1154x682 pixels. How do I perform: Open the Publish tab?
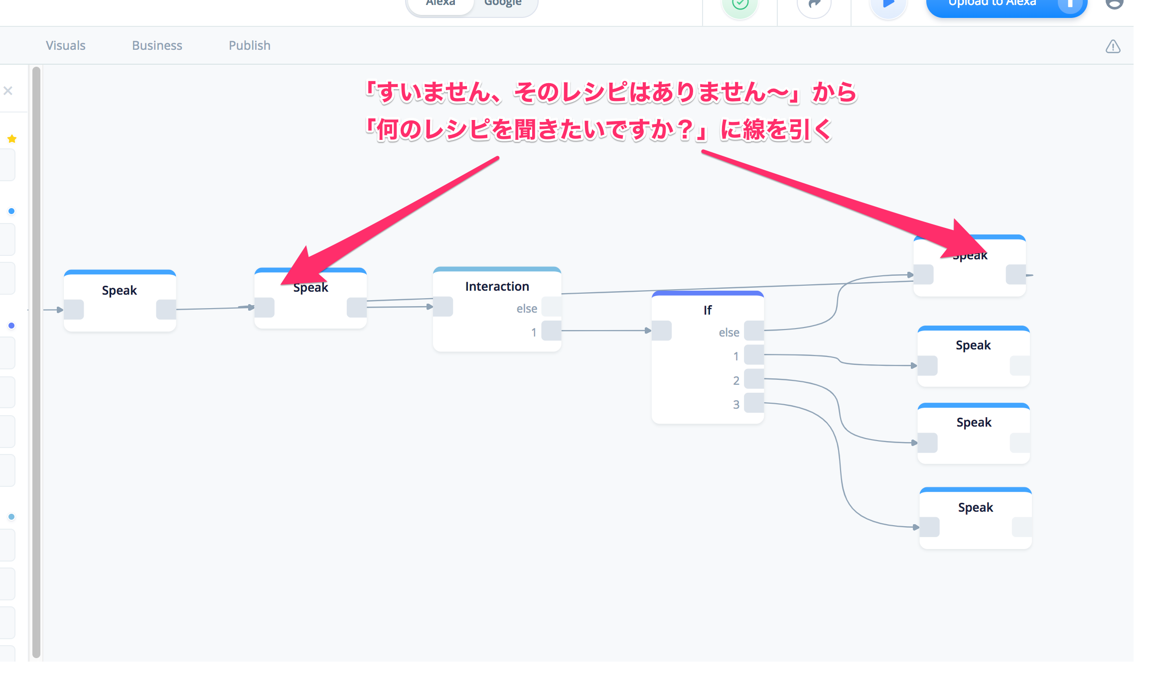pos(249,46)
